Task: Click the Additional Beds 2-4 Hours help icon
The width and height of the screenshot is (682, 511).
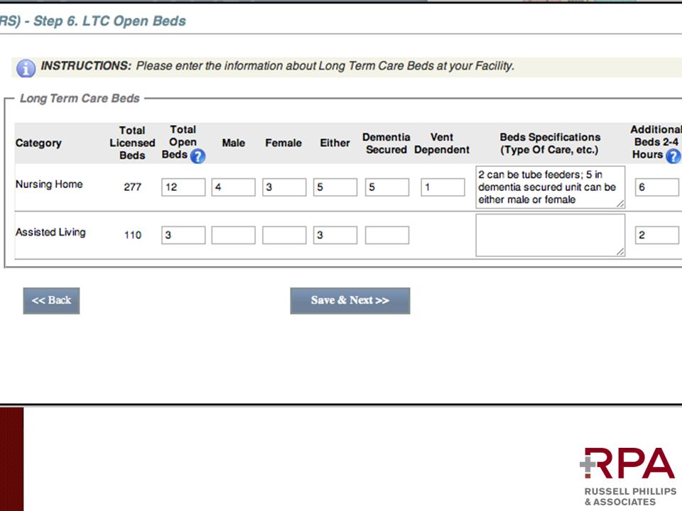Action: 673,156
